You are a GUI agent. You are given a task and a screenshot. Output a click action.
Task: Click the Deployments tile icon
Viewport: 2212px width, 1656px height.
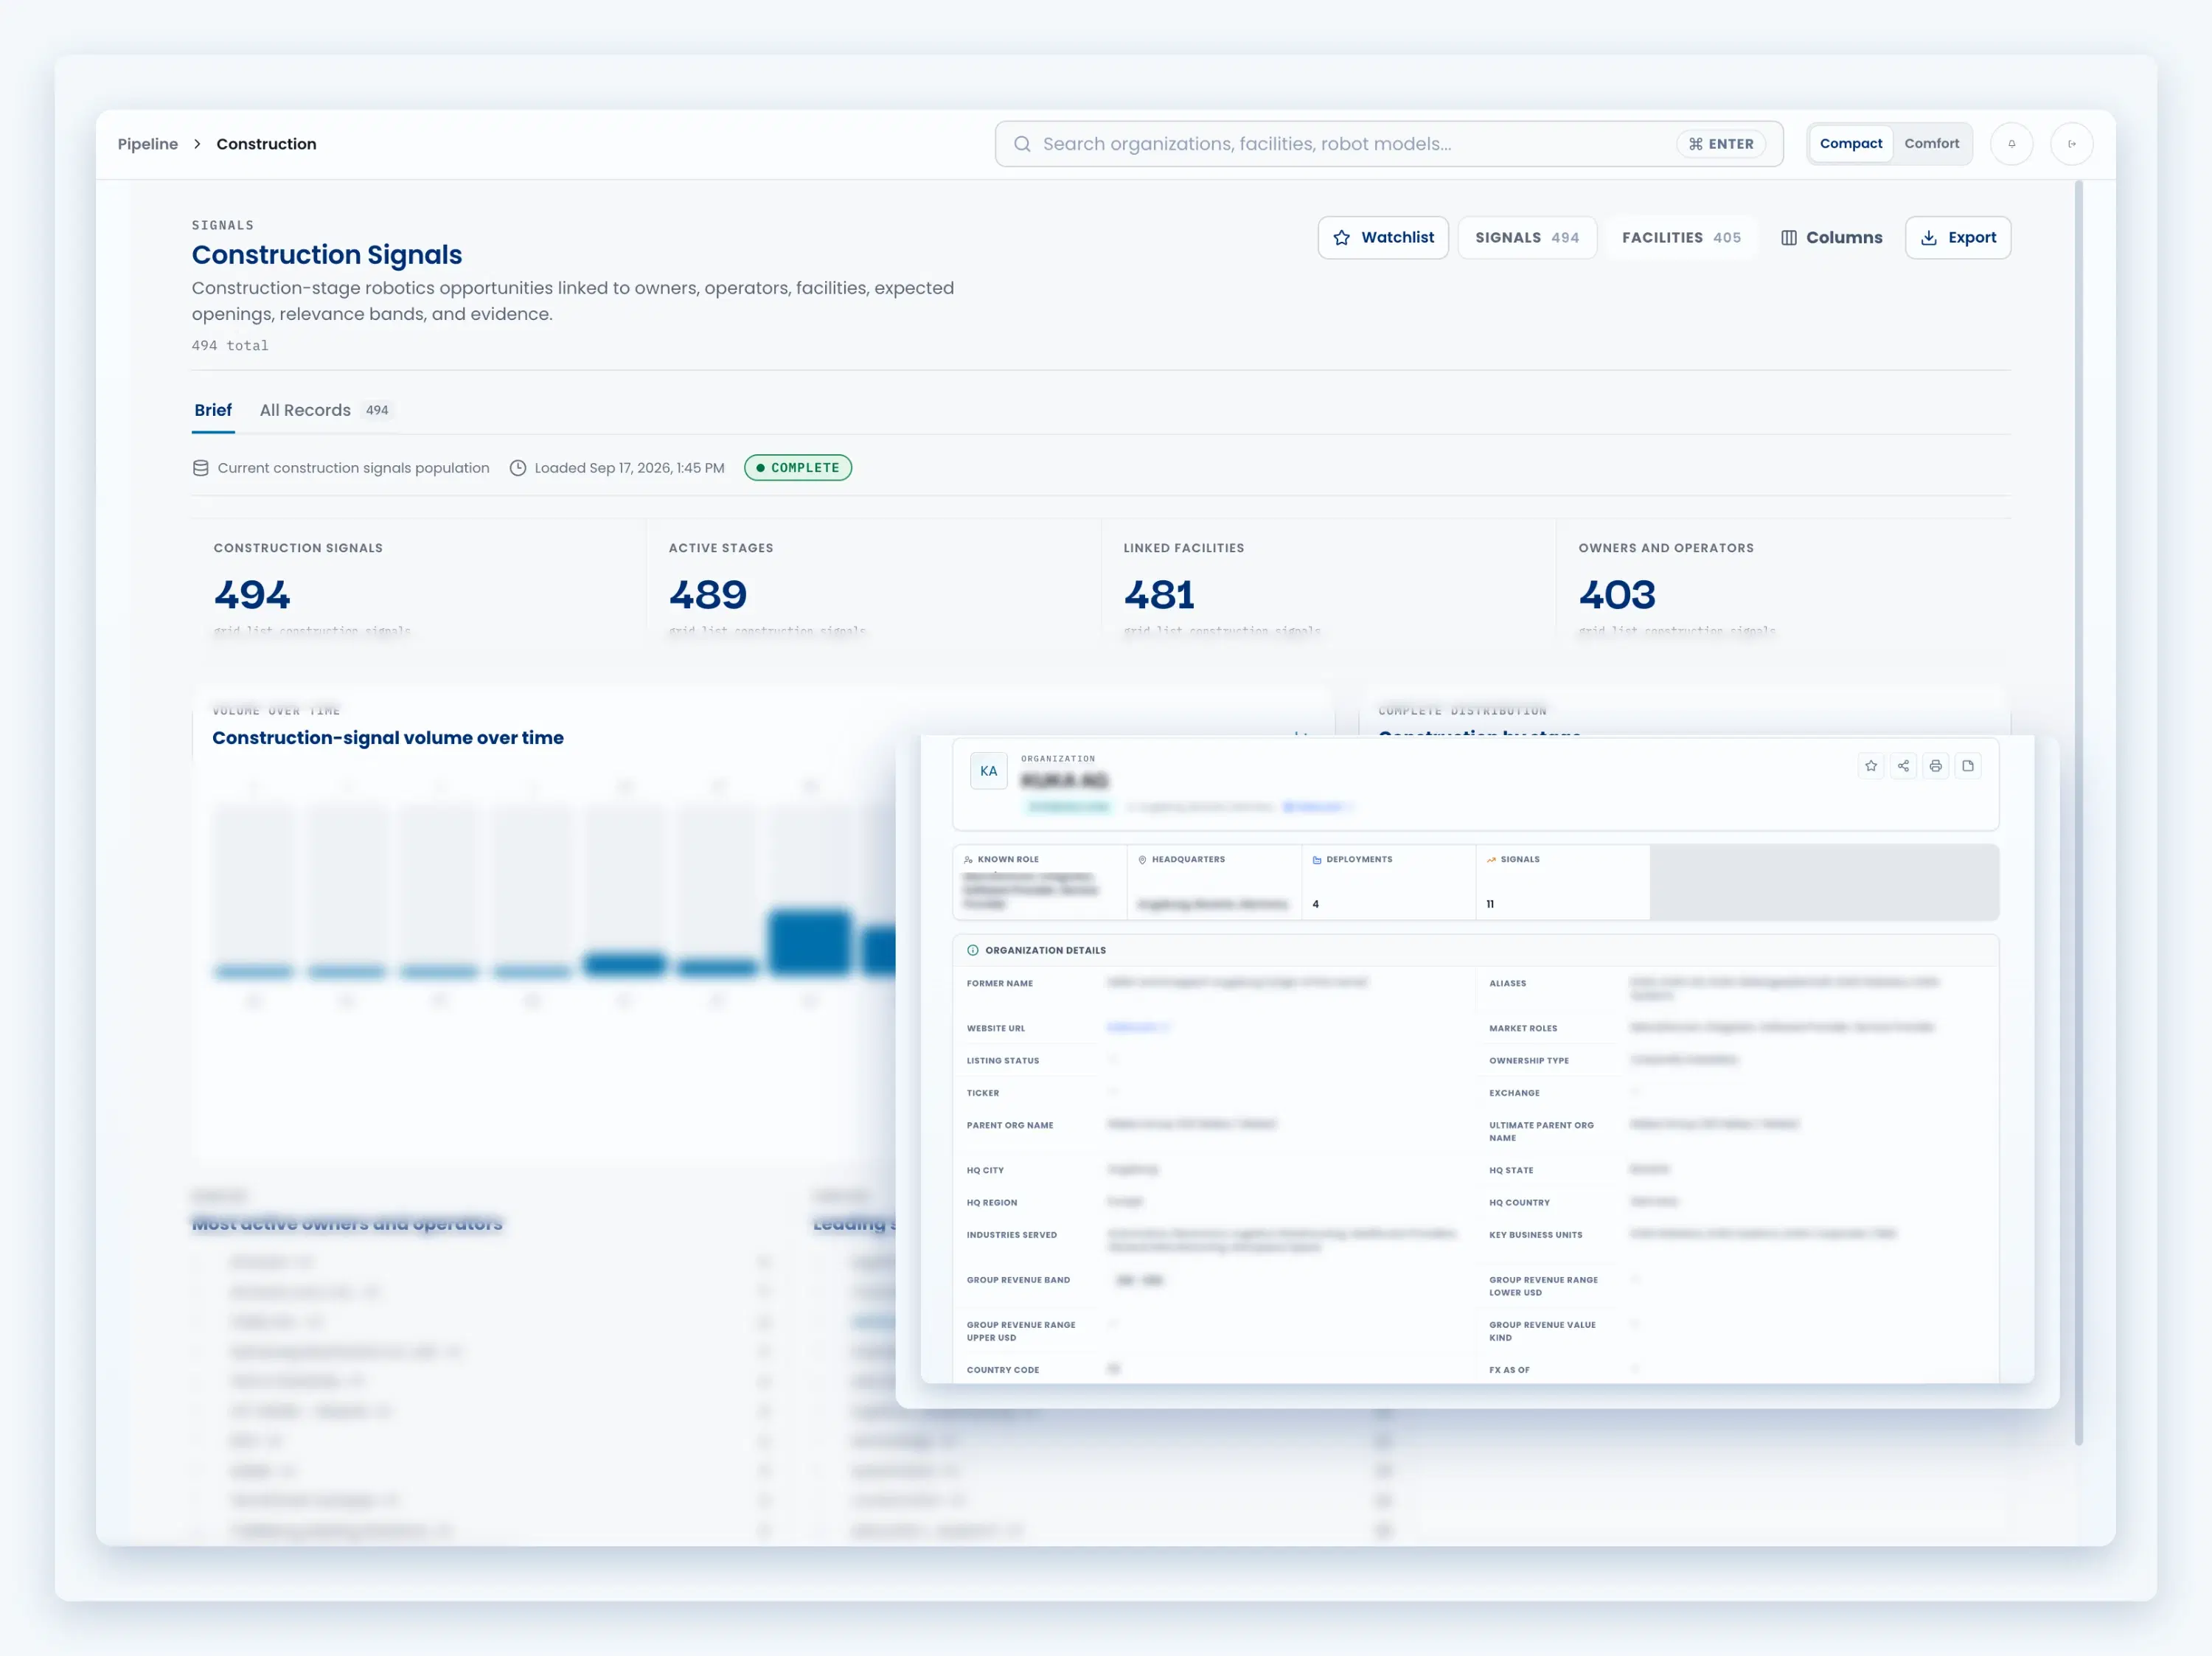1317,859
